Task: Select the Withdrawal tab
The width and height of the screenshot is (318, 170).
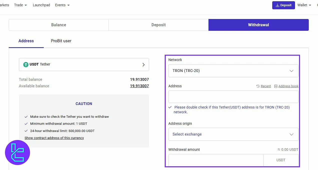Action: (258, 25)
